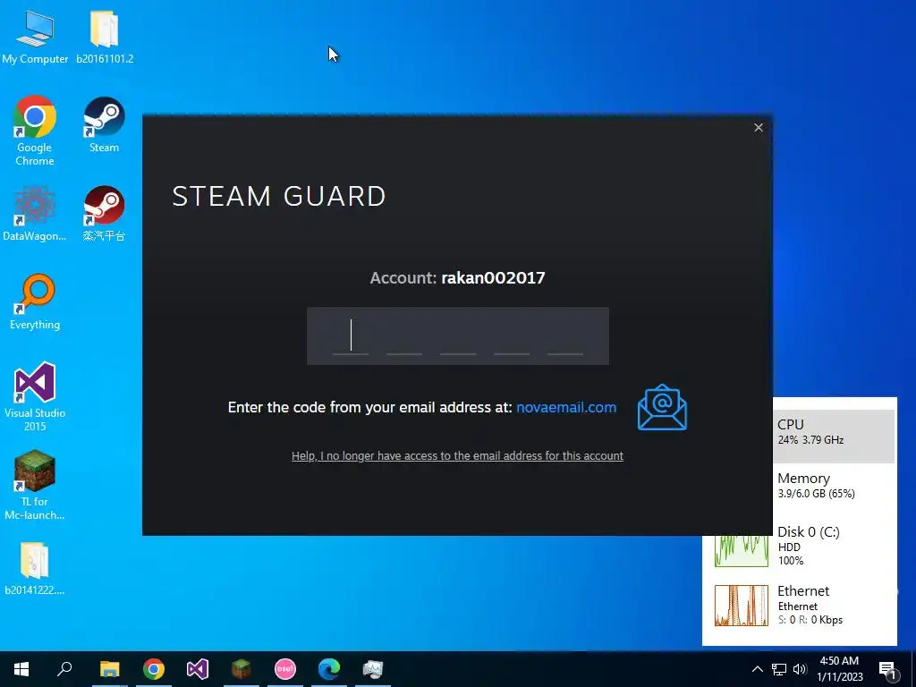Select the Memory entry in performance panel
The image size is (916, 687).
(834, 486)
